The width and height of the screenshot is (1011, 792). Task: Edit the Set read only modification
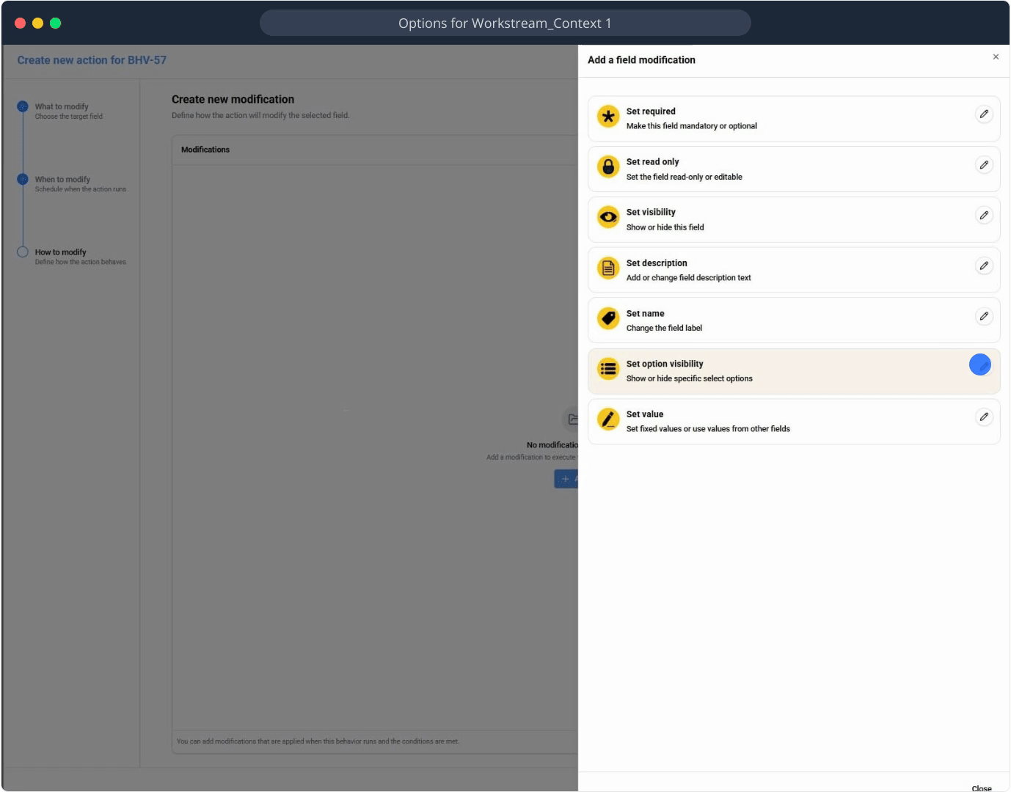coord(984,165)
